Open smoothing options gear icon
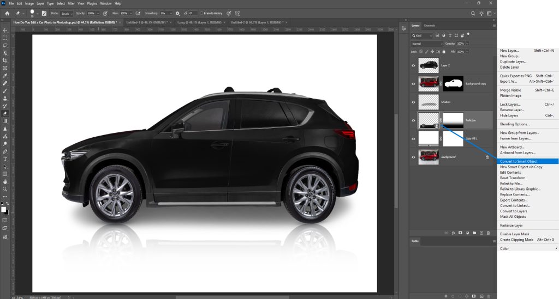559x299 pixels. coord(177,13)
